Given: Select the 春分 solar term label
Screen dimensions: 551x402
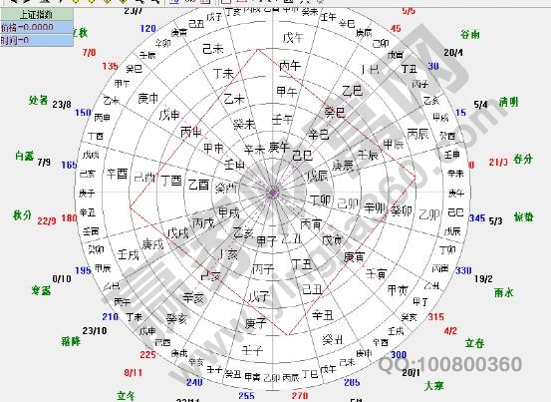Looking at the screenshot, I should (523, 160).
